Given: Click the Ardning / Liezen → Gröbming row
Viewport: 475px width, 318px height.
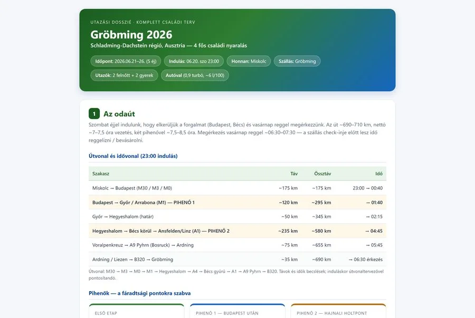Looking at the screenshot, I should point(237,260).
